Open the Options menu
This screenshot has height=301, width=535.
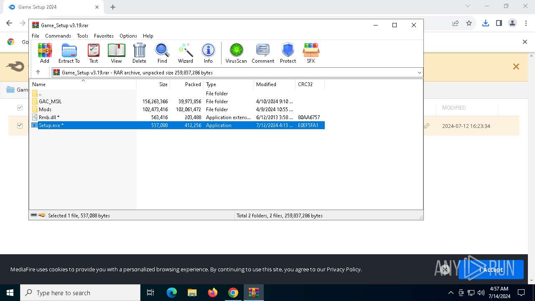coord(128,36)
